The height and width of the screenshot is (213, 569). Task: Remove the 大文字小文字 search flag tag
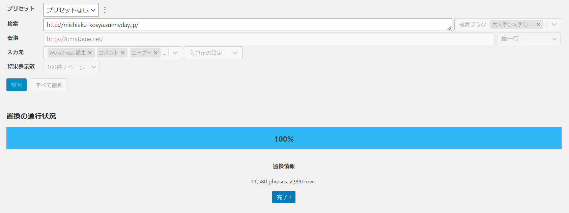[x=538, y=25]
